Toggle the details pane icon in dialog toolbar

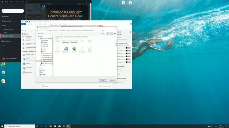point(111,34)
